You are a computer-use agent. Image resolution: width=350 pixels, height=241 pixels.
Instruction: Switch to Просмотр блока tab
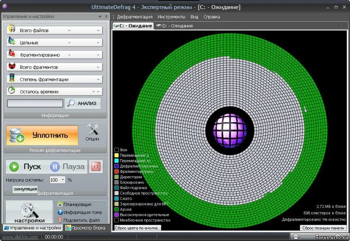(x=85, y=228)
